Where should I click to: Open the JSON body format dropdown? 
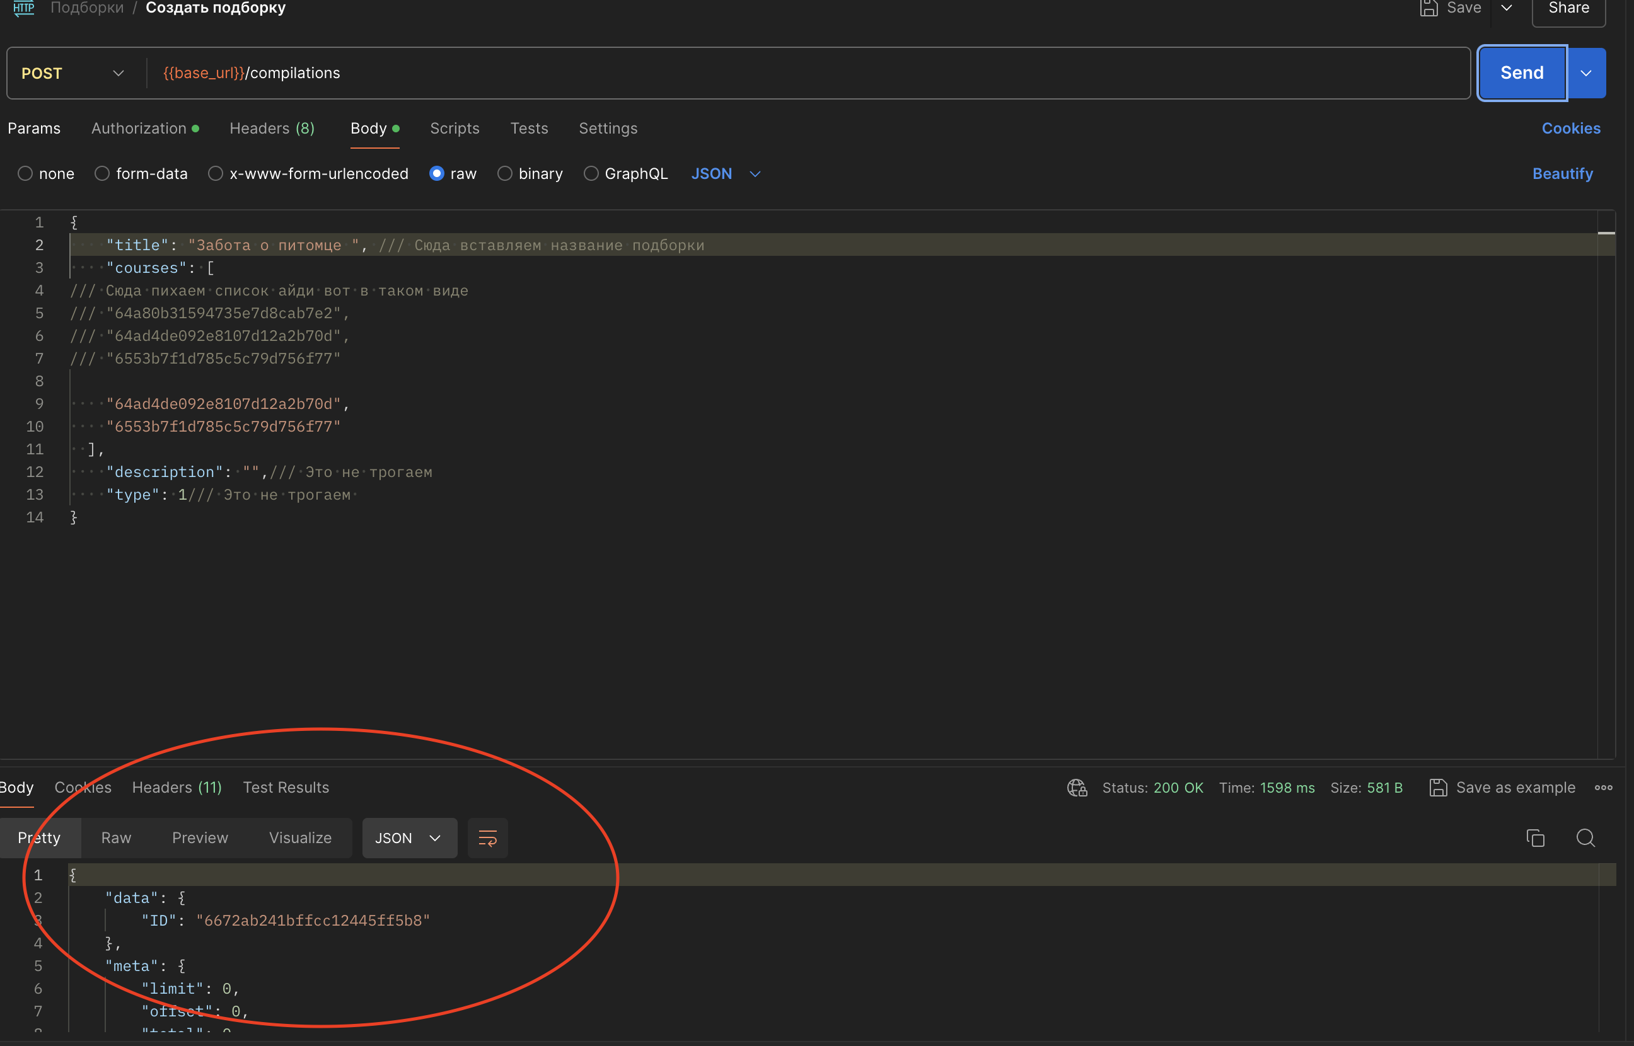click(x=725, y=174)
